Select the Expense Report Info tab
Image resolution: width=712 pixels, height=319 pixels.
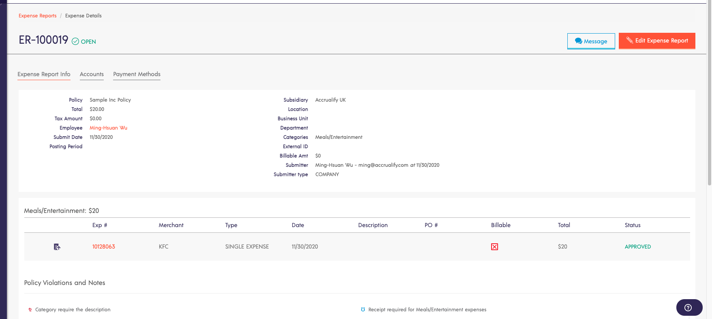click(x=44, y=74)
